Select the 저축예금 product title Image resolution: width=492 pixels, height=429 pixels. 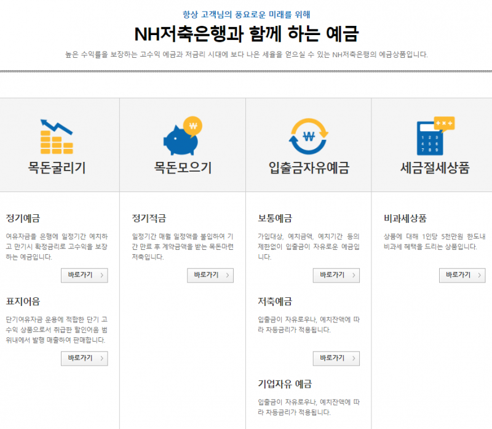coord(275,302)
